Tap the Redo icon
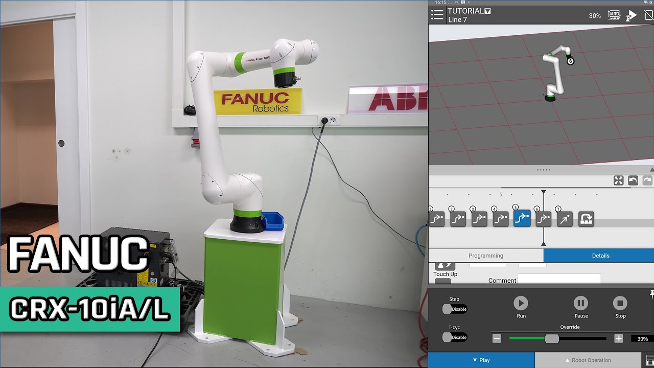This screenshot has height=368, width=654. click(x=647, y=180)
